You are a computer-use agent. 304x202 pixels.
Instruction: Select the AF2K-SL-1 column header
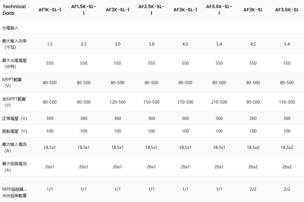pos(118,10)
